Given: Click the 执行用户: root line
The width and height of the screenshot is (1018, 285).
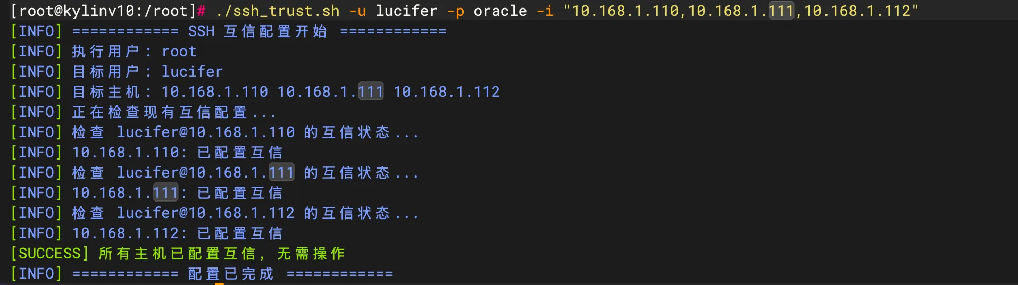Looking at the screenshot, I should tap(134, 51).
